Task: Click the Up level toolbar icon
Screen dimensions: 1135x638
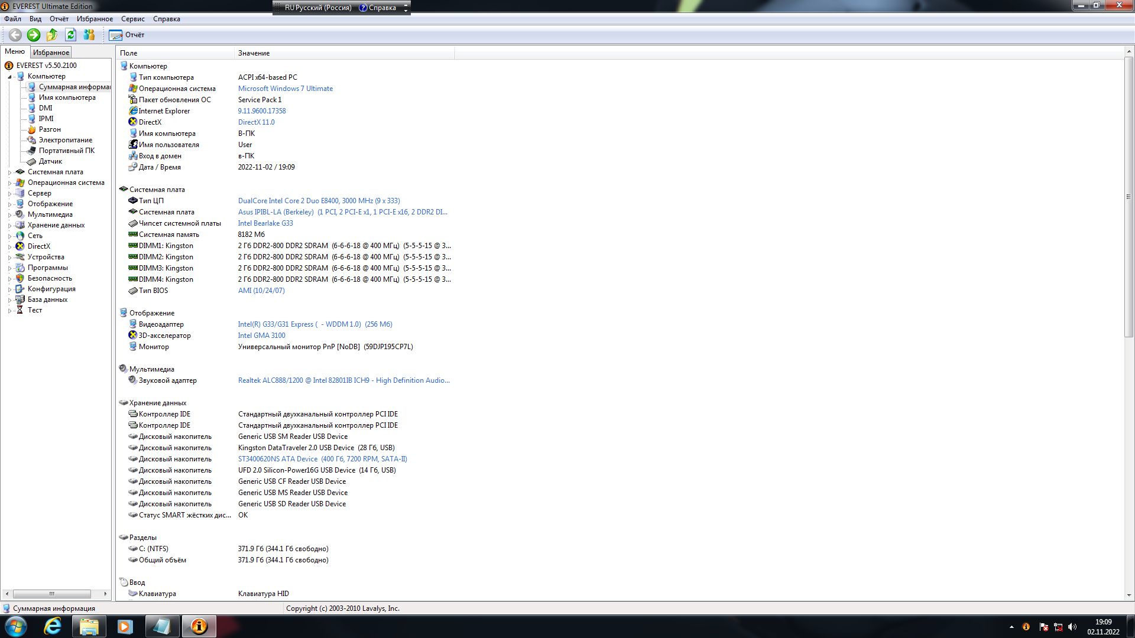Action: 52,35
